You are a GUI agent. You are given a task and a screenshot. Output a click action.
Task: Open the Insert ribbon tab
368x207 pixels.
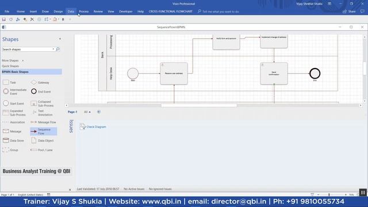(33, 11)
